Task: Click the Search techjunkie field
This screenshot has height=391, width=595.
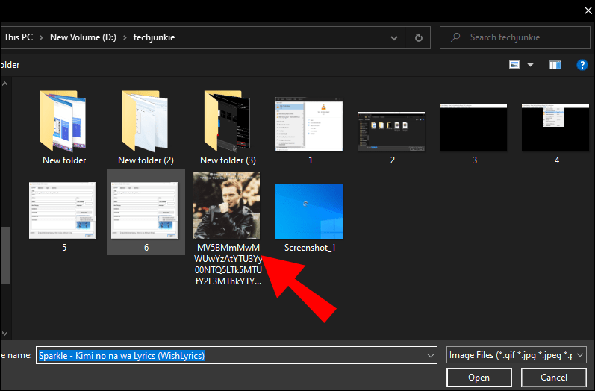Action: 515,37
